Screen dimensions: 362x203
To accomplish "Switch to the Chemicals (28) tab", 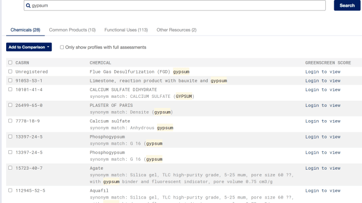I will 26,30.
